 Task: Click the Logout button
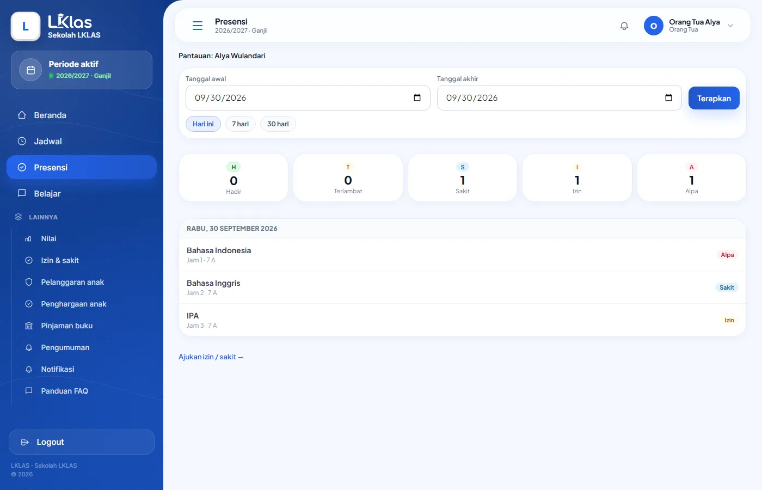82,442
